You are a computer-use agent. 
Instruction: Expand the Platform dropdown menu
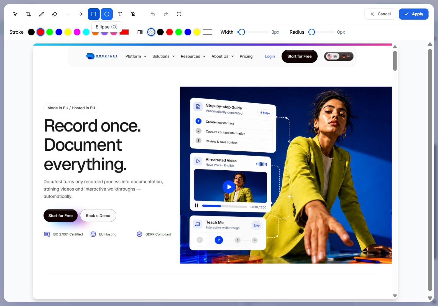pyautogui.click(x=136, y=56)
